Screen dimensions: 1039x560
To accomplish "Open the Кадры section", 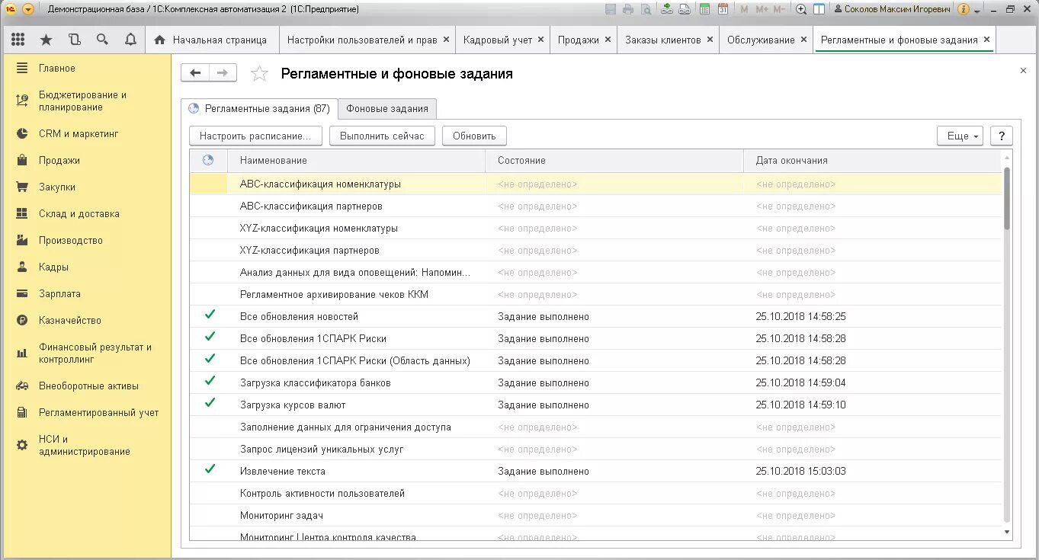I will coord(54,267).
